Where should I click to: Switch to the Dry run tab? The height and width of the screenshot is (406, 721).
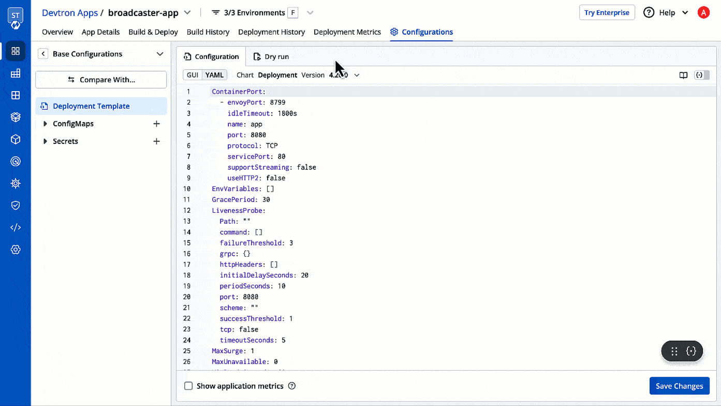271,56
